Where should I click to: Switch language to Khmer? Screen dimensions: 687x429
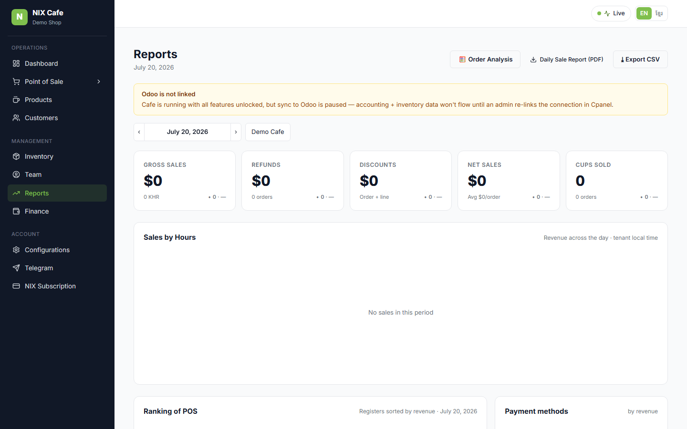(x=659, y=13)
